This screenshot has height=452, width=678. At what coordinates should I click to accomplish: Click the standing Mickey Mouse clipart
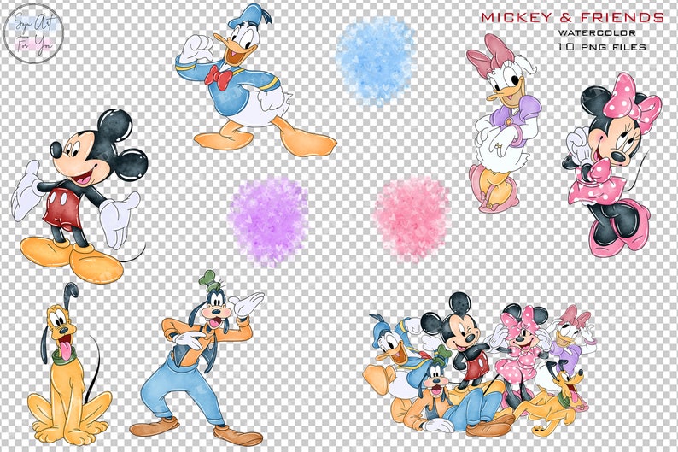tap(79, 196)
